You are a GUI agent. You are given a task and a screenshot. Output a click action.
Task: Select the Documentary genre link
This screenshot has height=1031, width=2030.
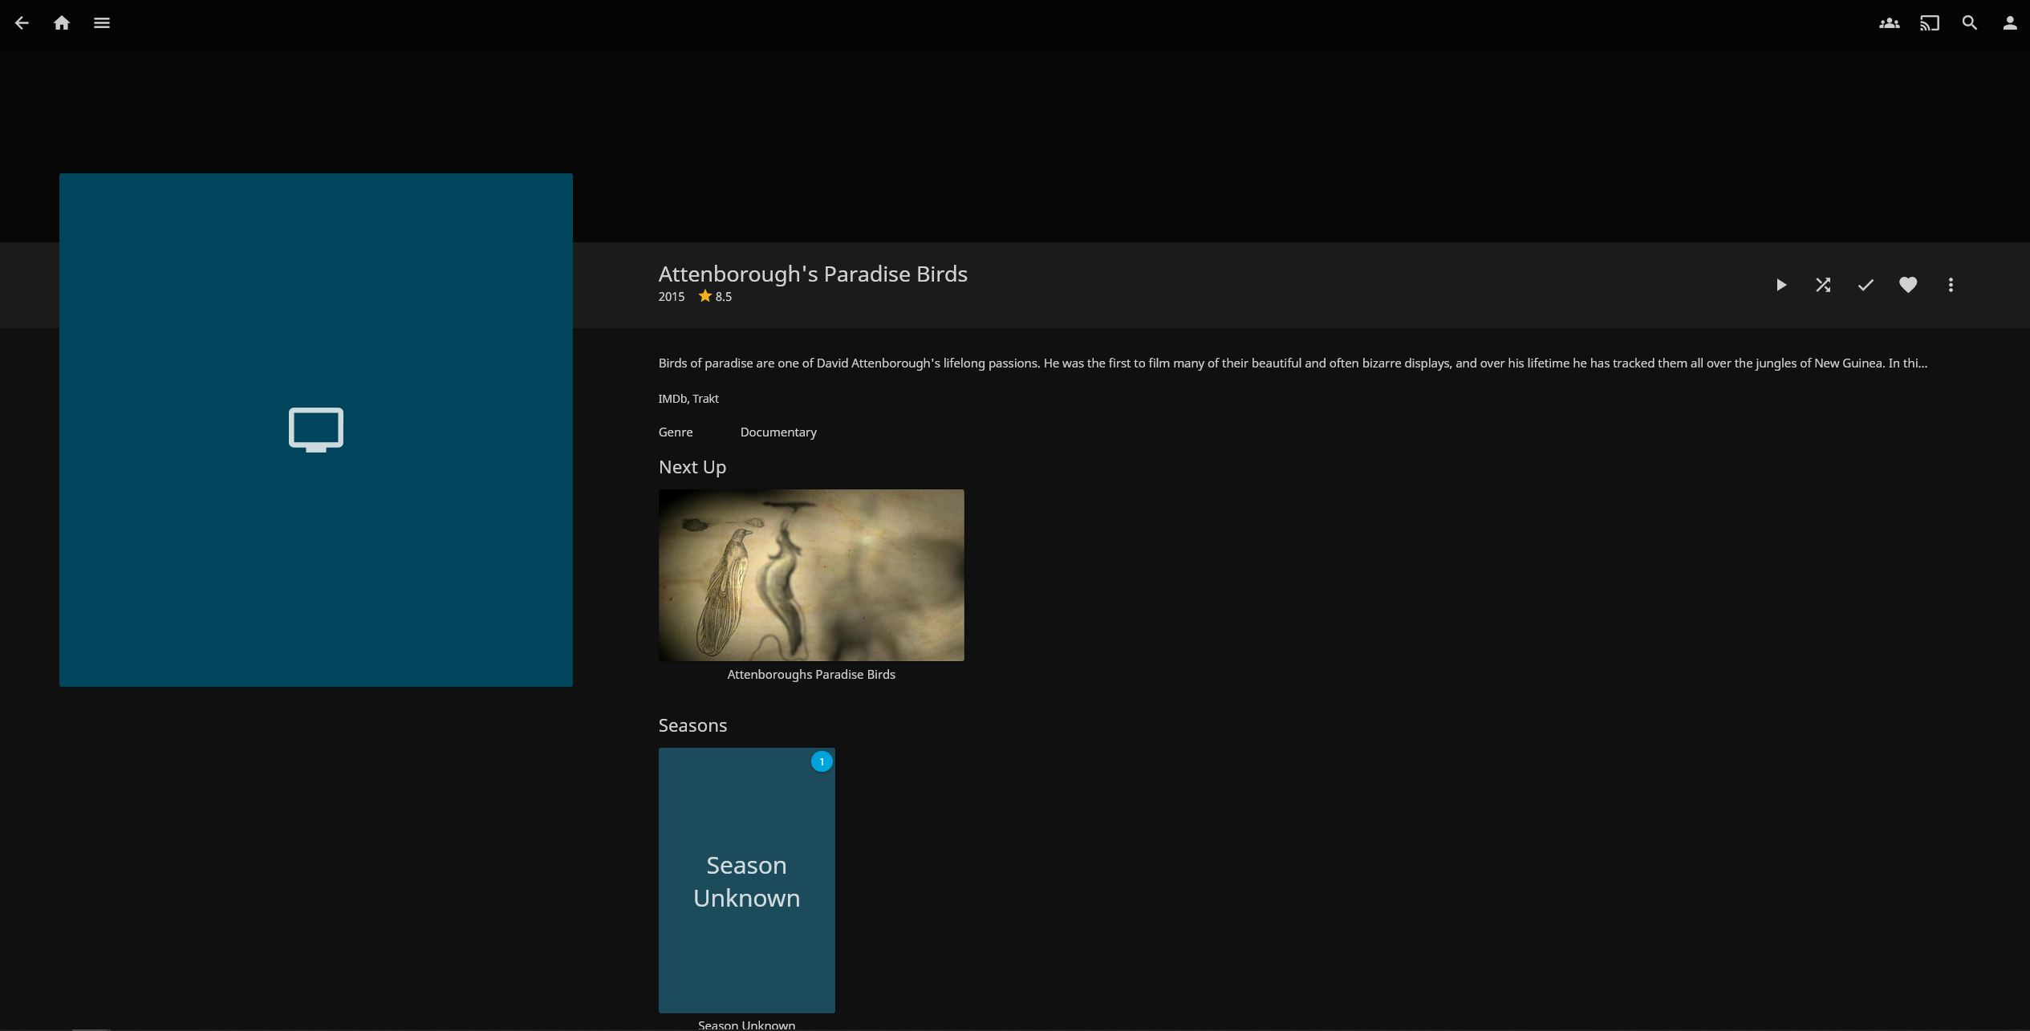778,432
